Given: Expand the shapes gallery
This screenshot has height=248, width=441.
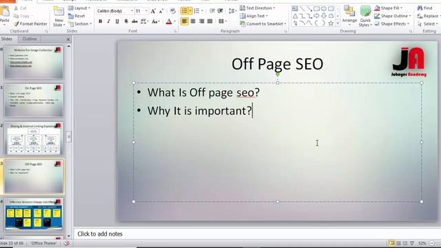Looking at the screenshot, I should tap(338, 23).
